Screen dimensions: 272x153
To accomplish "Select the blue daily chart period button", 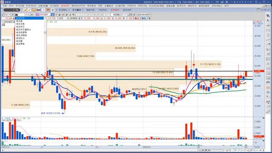I will click(x=53, y=15).
